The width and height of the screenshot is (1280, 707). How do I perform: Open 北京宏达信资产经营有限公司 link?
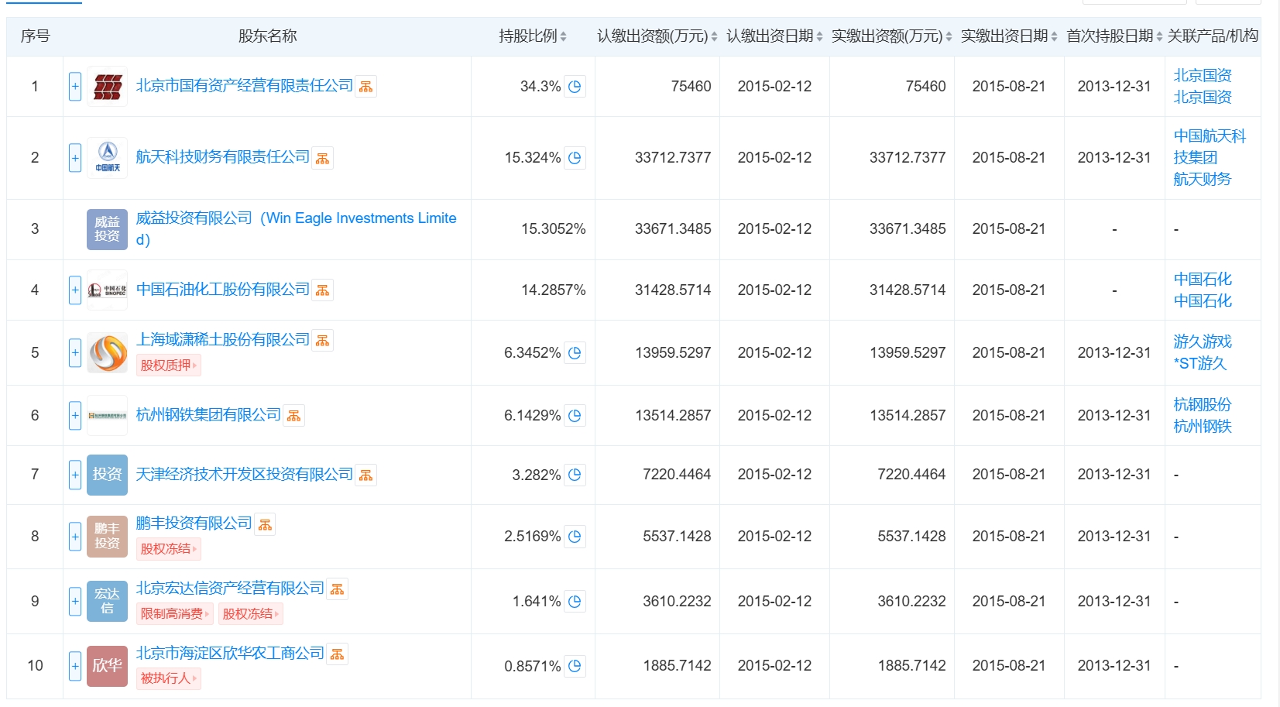230,589
